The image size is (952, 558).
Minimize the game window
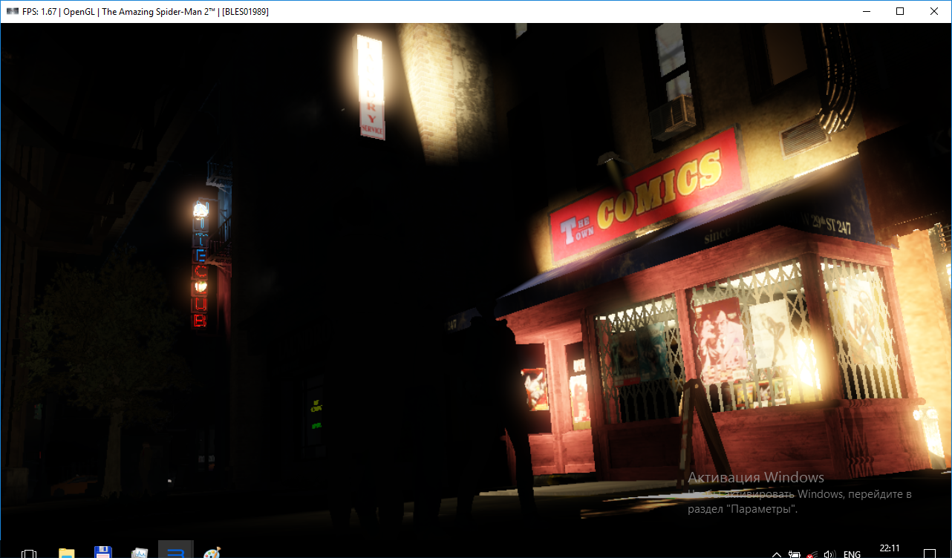click(x=866, y=11)
